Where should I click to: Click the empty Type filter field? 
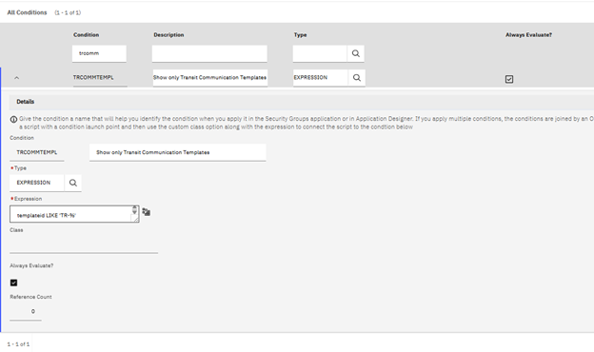tap(320, 53)
